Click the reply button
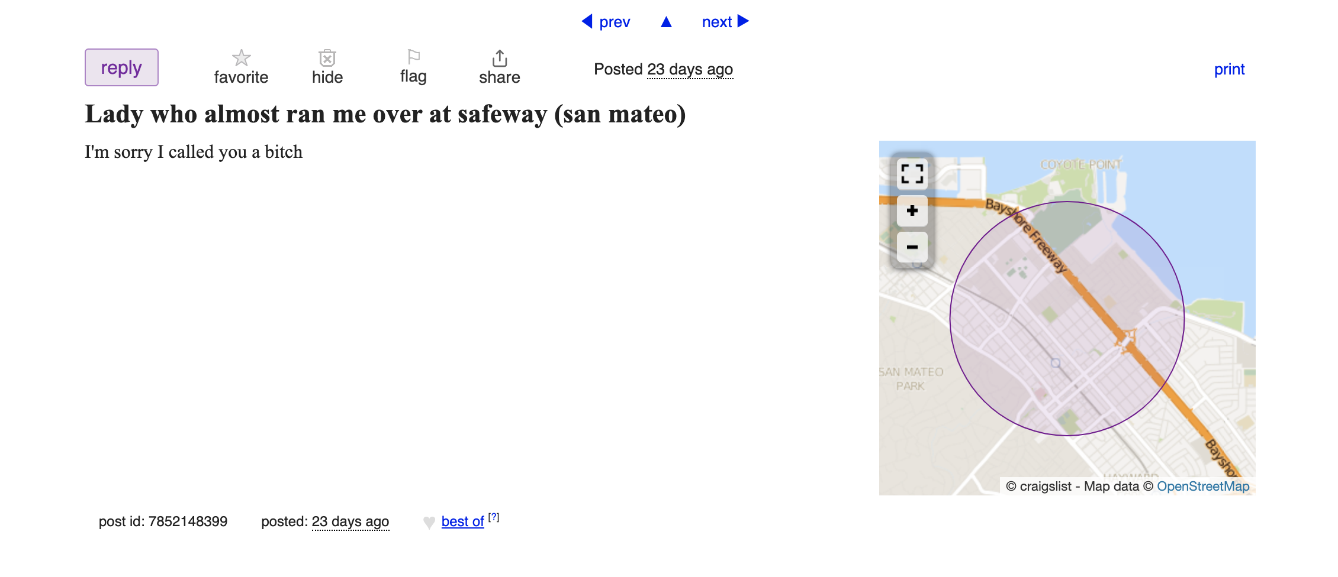Screen dimensions: 1338x577 pyautogui.click(x=121, y=67)
